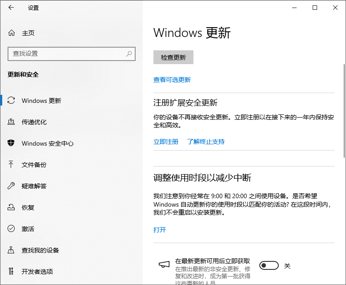Open the 查看可选更新 link
The height and width of the screenshot is (285, 346).
[172, 80]
